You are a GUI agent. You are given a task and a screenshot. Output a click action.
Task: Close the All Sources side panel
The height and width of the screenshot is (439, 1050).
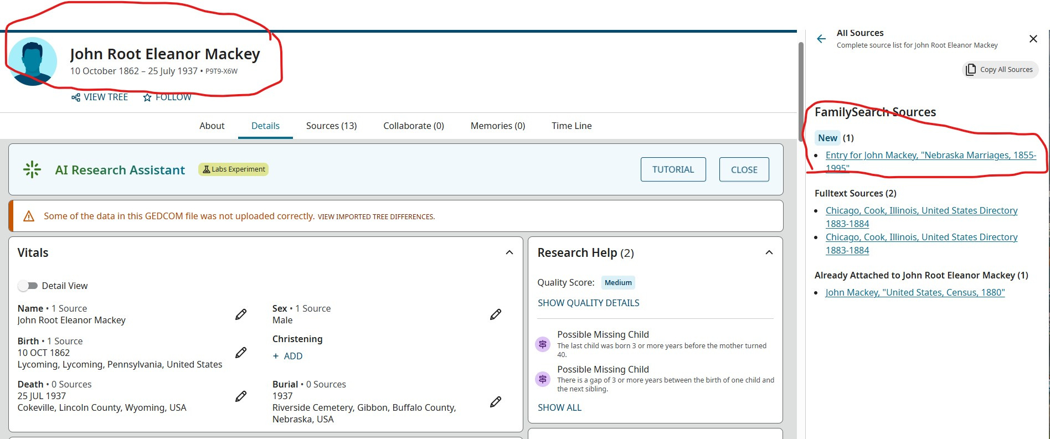coord(1033,39)
